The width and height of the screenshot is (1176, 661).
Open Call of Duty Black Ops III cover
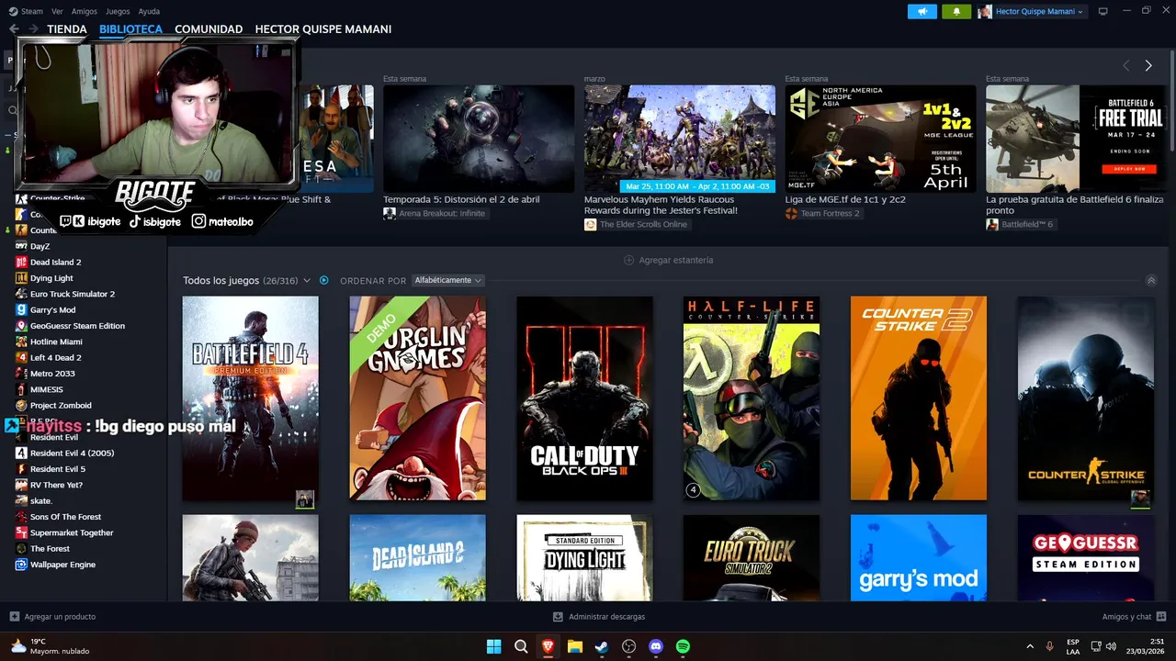584,398
